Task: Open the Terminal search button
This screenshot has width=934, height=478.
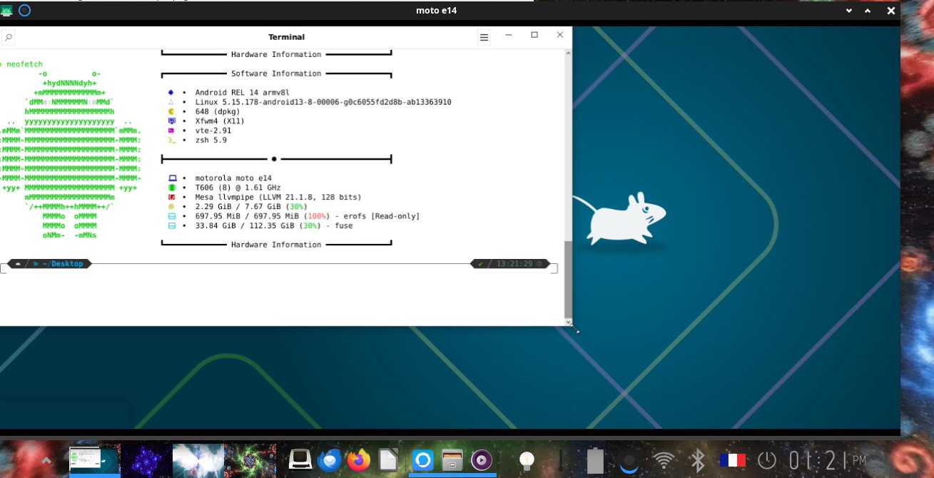Action: coord(8,37)
